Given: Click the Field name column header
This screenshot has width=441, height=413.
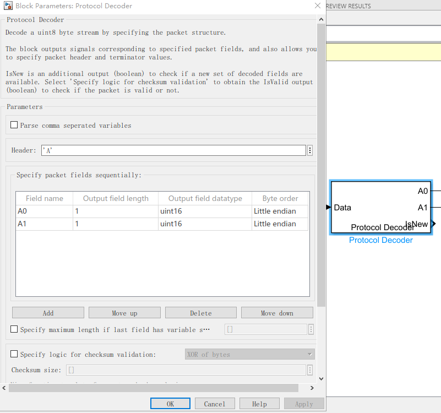Looking at the screenshot, I should click(x=45, y=198).
